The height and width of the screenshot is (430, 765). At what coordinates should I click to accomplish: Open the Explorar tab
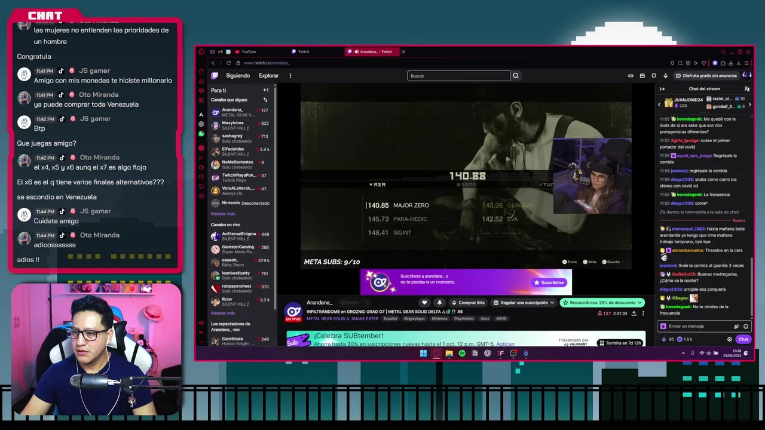click(x=269, y=76)
